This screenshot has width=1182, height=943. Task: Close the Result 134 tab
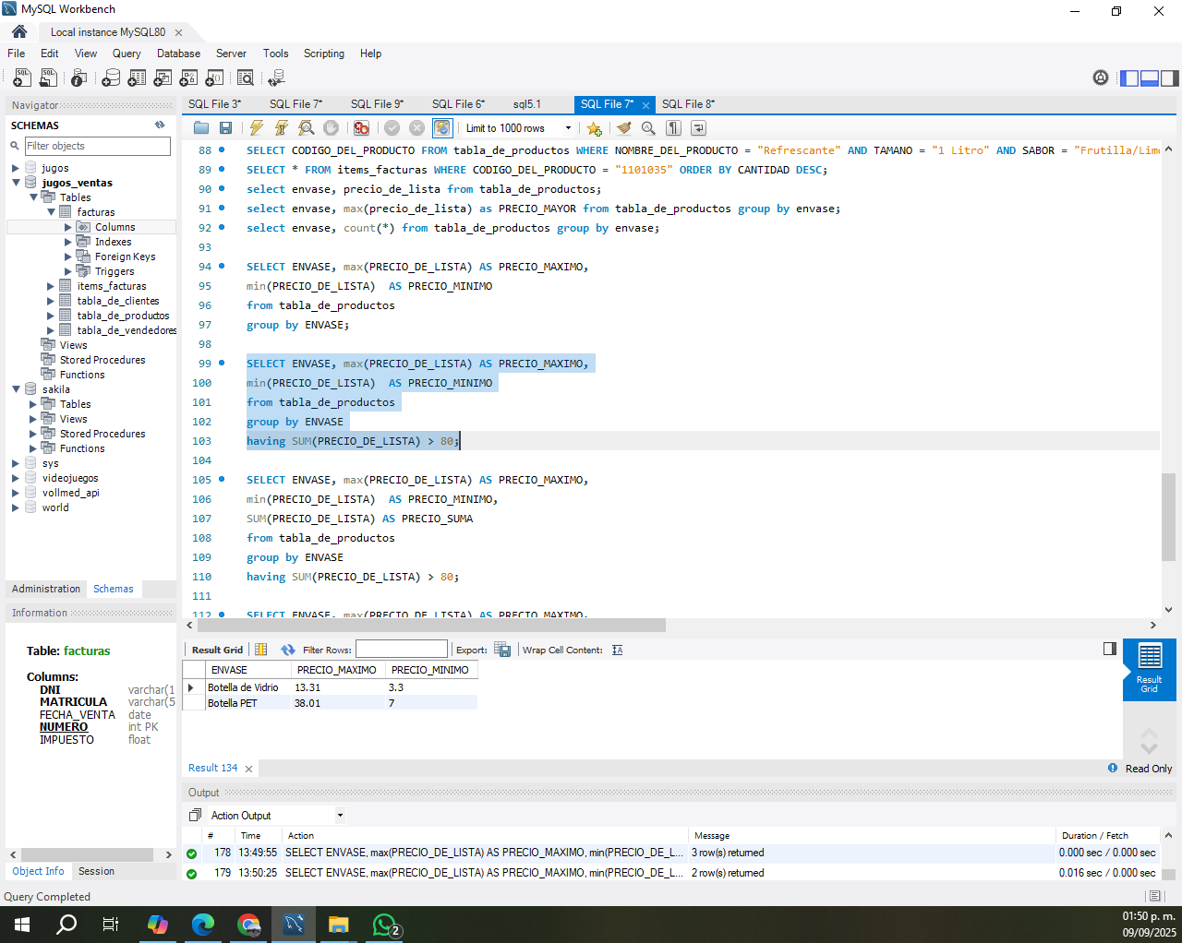[248, 769]
